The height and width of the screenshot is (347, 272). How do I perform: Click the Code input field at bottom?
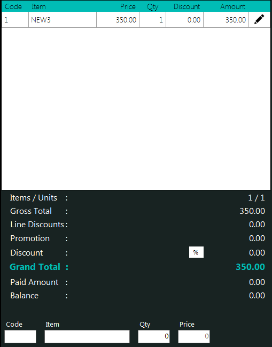pyautogui.click(x=20, y=336)
